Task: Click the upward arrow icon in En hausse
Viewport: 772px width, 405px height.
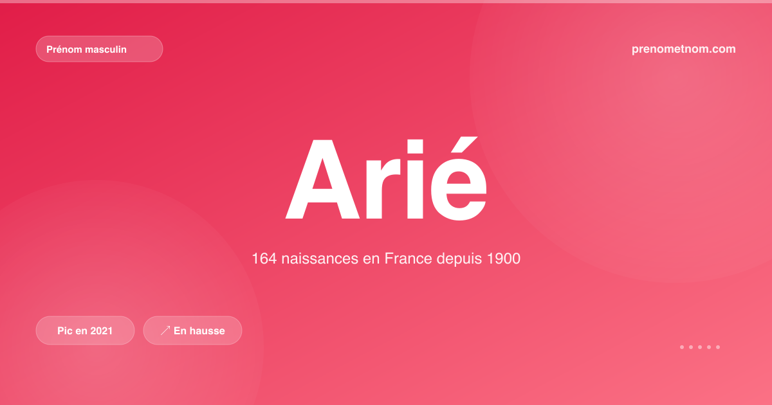Action: click(x=165, y=330)
